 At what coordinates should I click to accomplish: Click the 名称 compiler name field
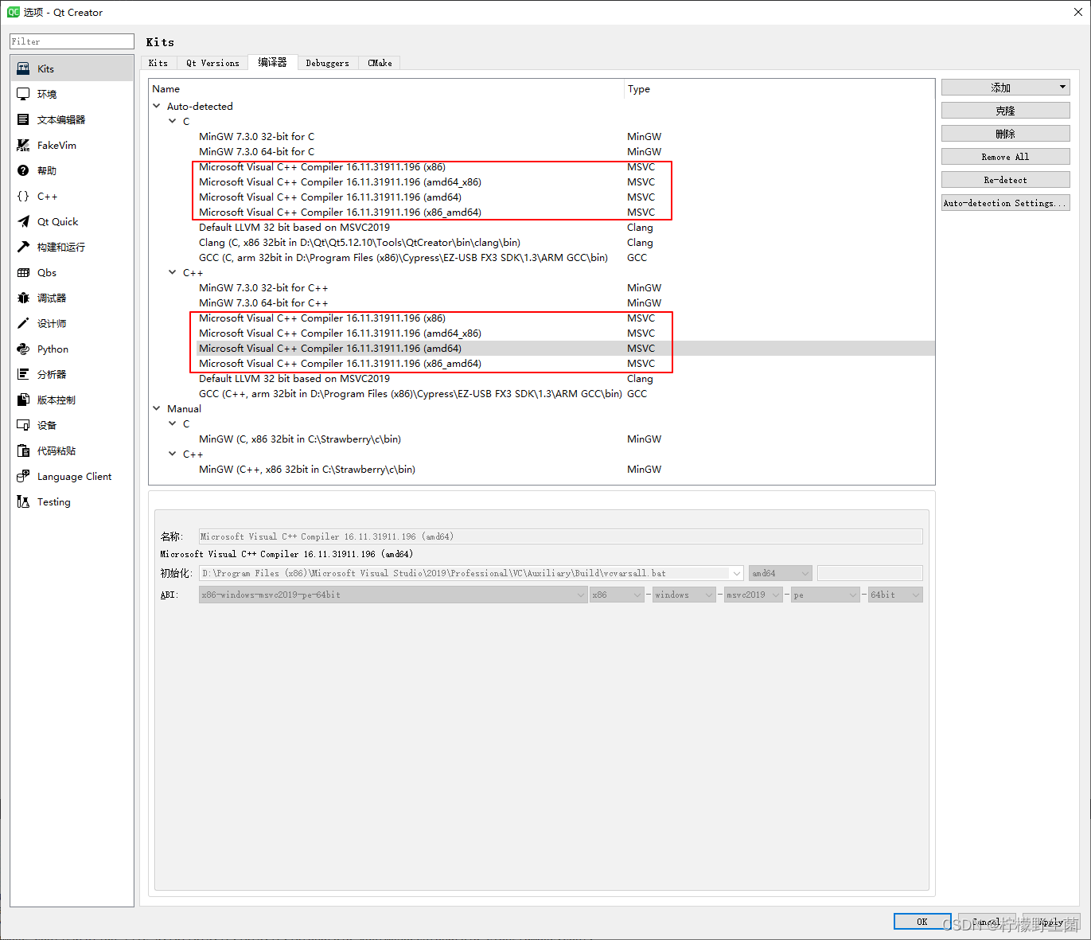560,536
